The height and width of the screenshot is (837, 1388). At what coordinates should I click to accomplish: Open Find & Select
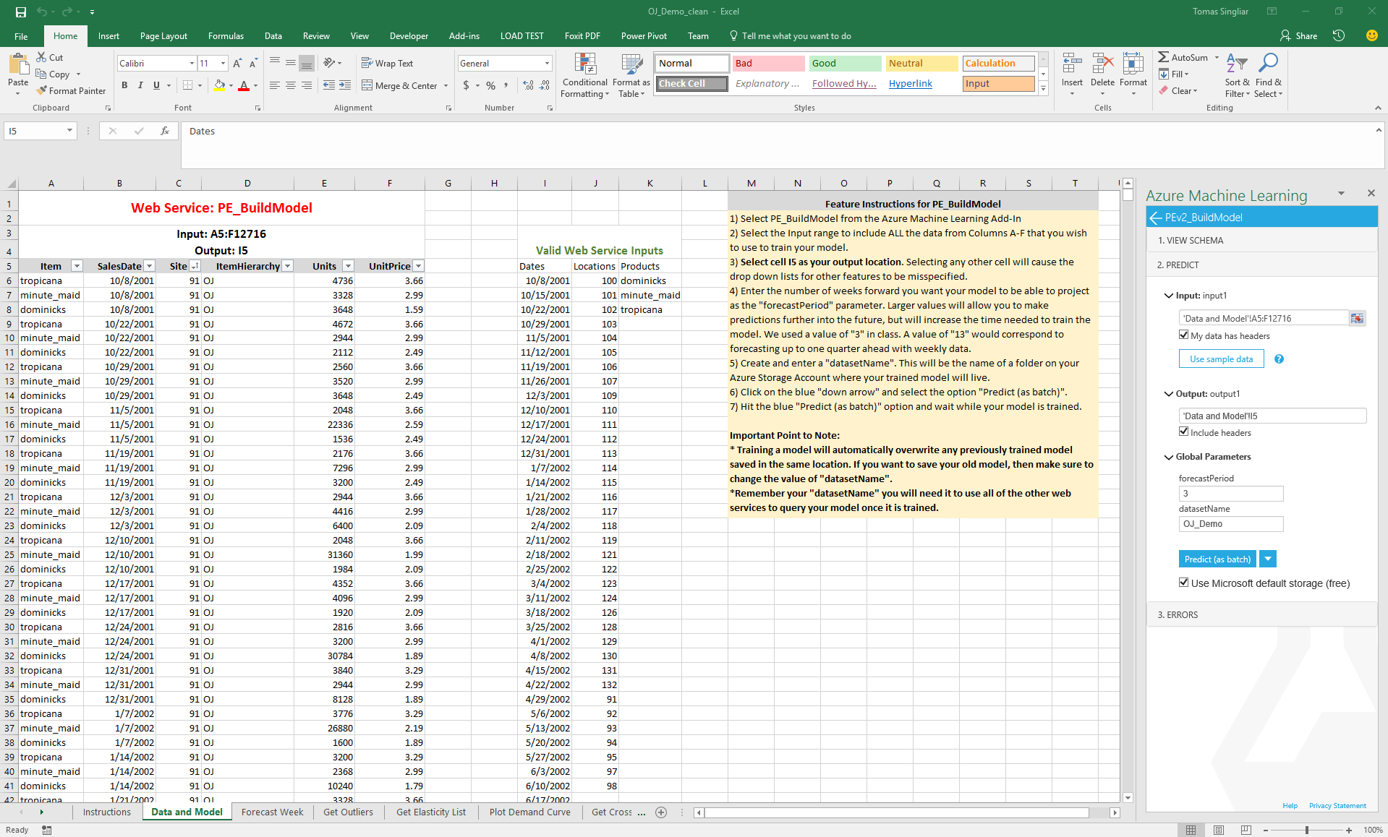click(1268, 75)
